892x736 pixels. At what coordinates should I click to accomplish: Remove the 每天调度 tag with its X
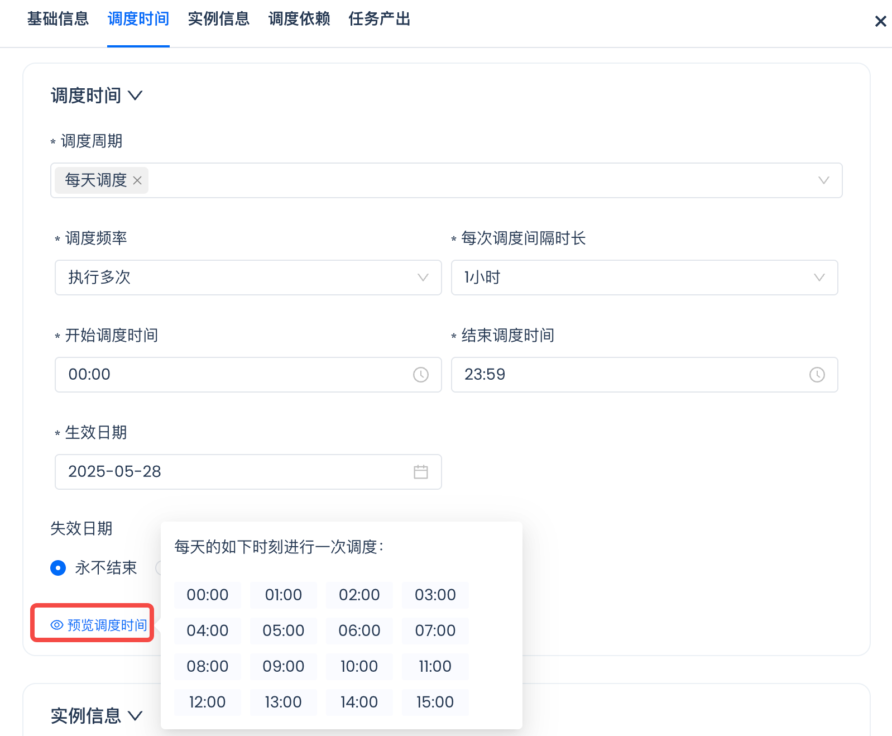click(x=137, y=181)
